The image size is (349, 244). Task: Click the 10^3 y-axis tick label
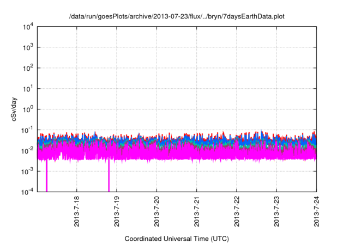(x=28, y=47)
